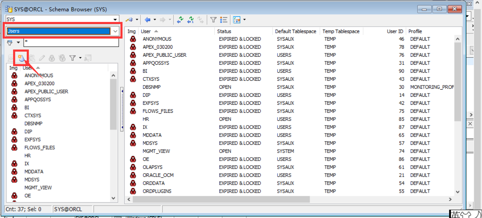Expand the Users object type combo box

115,31
